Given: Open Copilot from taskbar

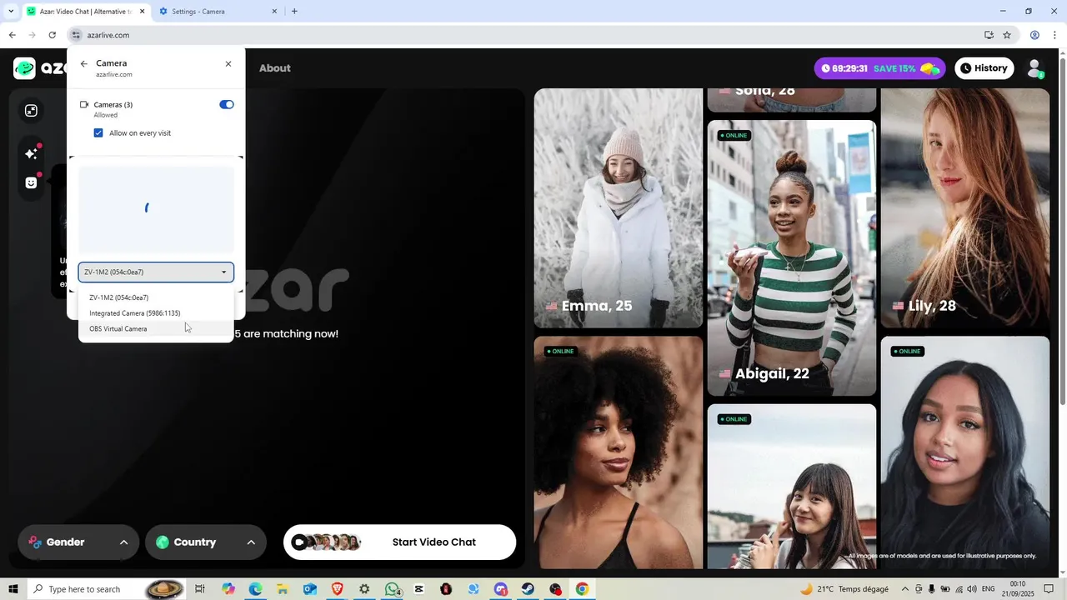Looking at the screenshot, I should [x=228, y=589].
